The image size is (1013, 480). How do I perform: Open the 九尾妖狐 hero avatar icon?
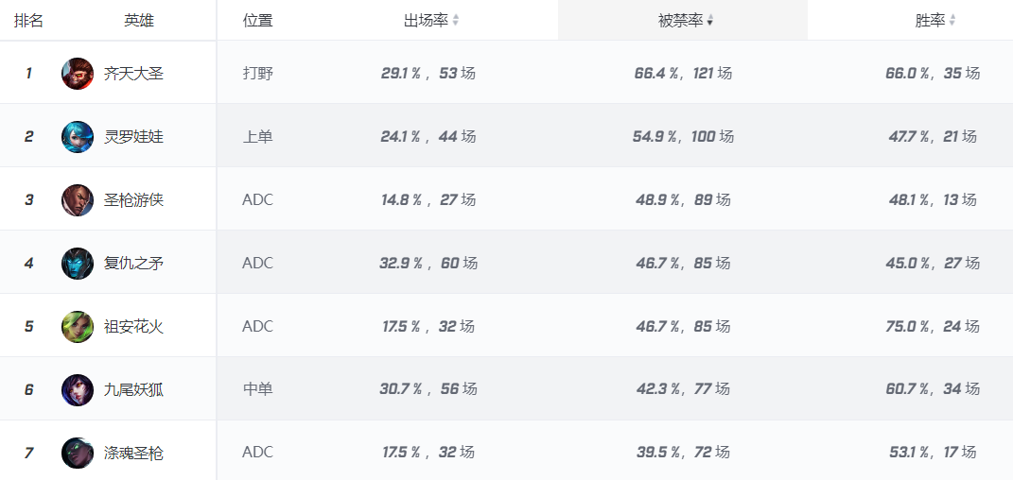click(x=78, y=389)
